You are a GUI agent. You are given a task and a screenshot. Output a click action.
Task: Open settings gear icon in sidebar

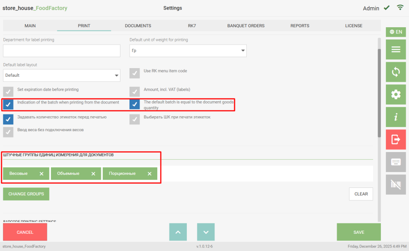395,94
